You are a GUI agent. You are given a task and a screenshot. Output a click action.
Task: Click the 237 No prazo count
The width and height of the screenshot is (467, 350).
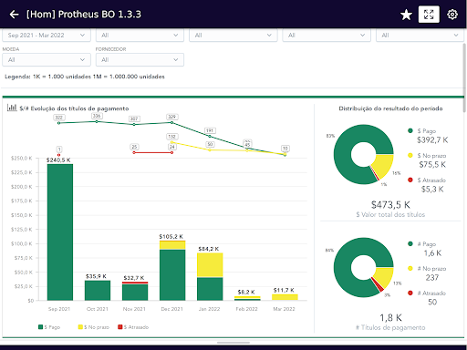pyautogui.click(x=432, y=277)
